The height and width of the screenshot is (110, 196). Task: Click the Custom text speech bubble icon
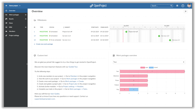(x=35, y=55)
